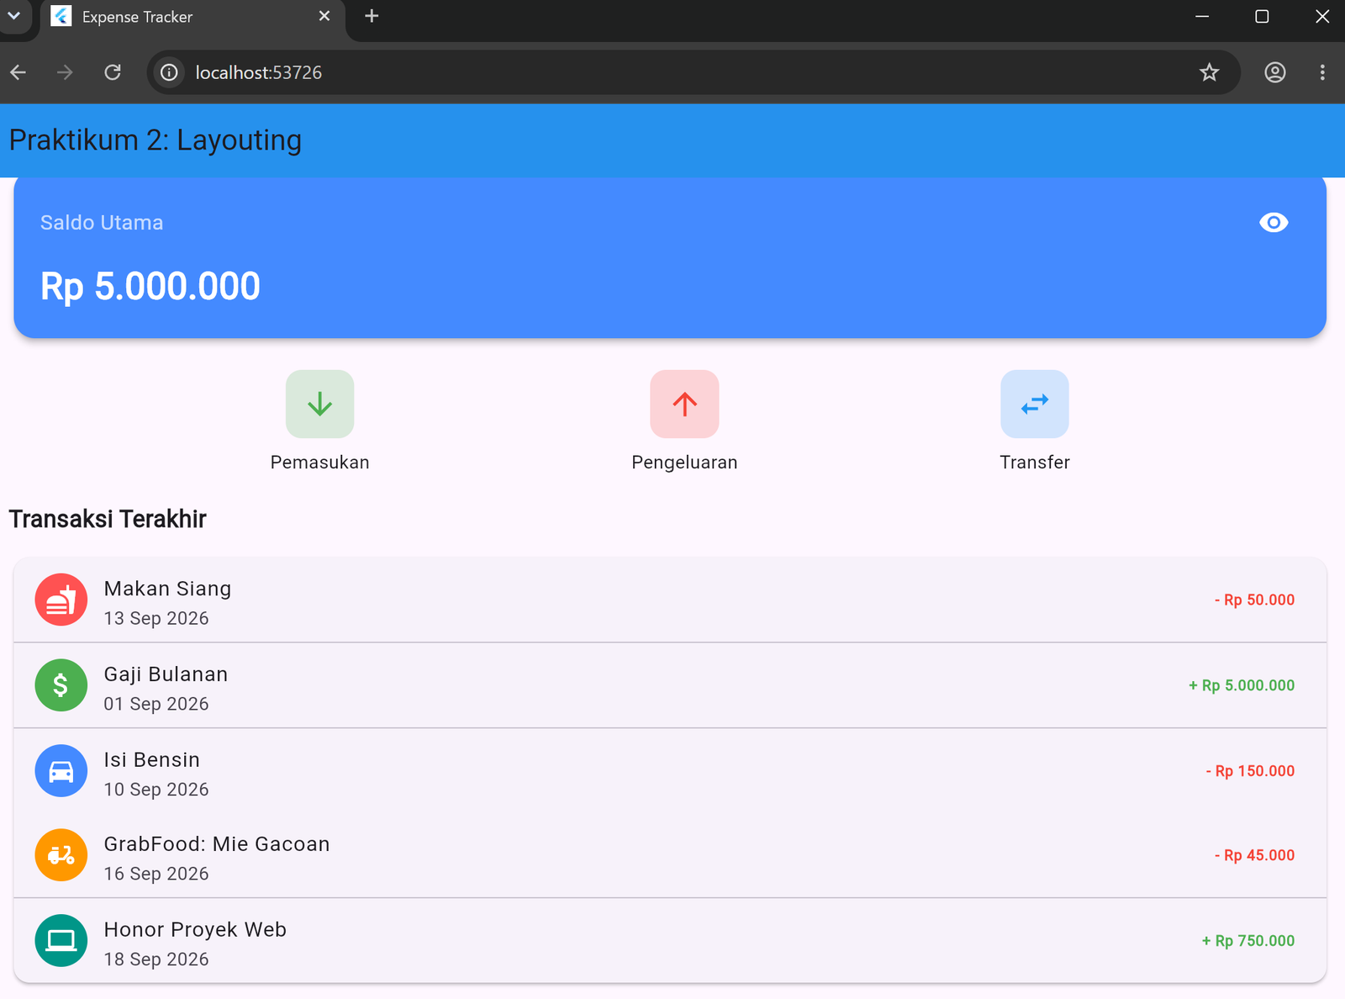1345x999 pixels.
Task: Click the Praktikum 2: Layouting title
Action: click(156, 140)
